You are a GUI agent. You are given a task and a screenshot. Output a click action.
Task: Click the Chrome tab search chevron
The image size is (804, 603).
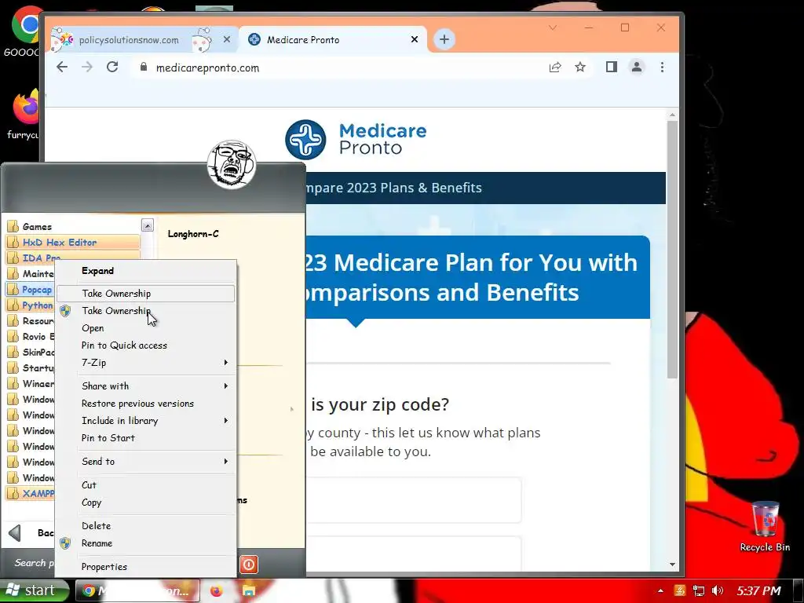552,27
